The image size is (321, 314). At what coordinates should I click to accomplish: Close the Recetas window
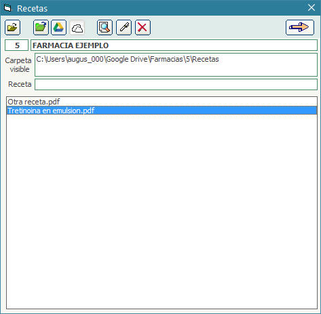pos(311,7)
